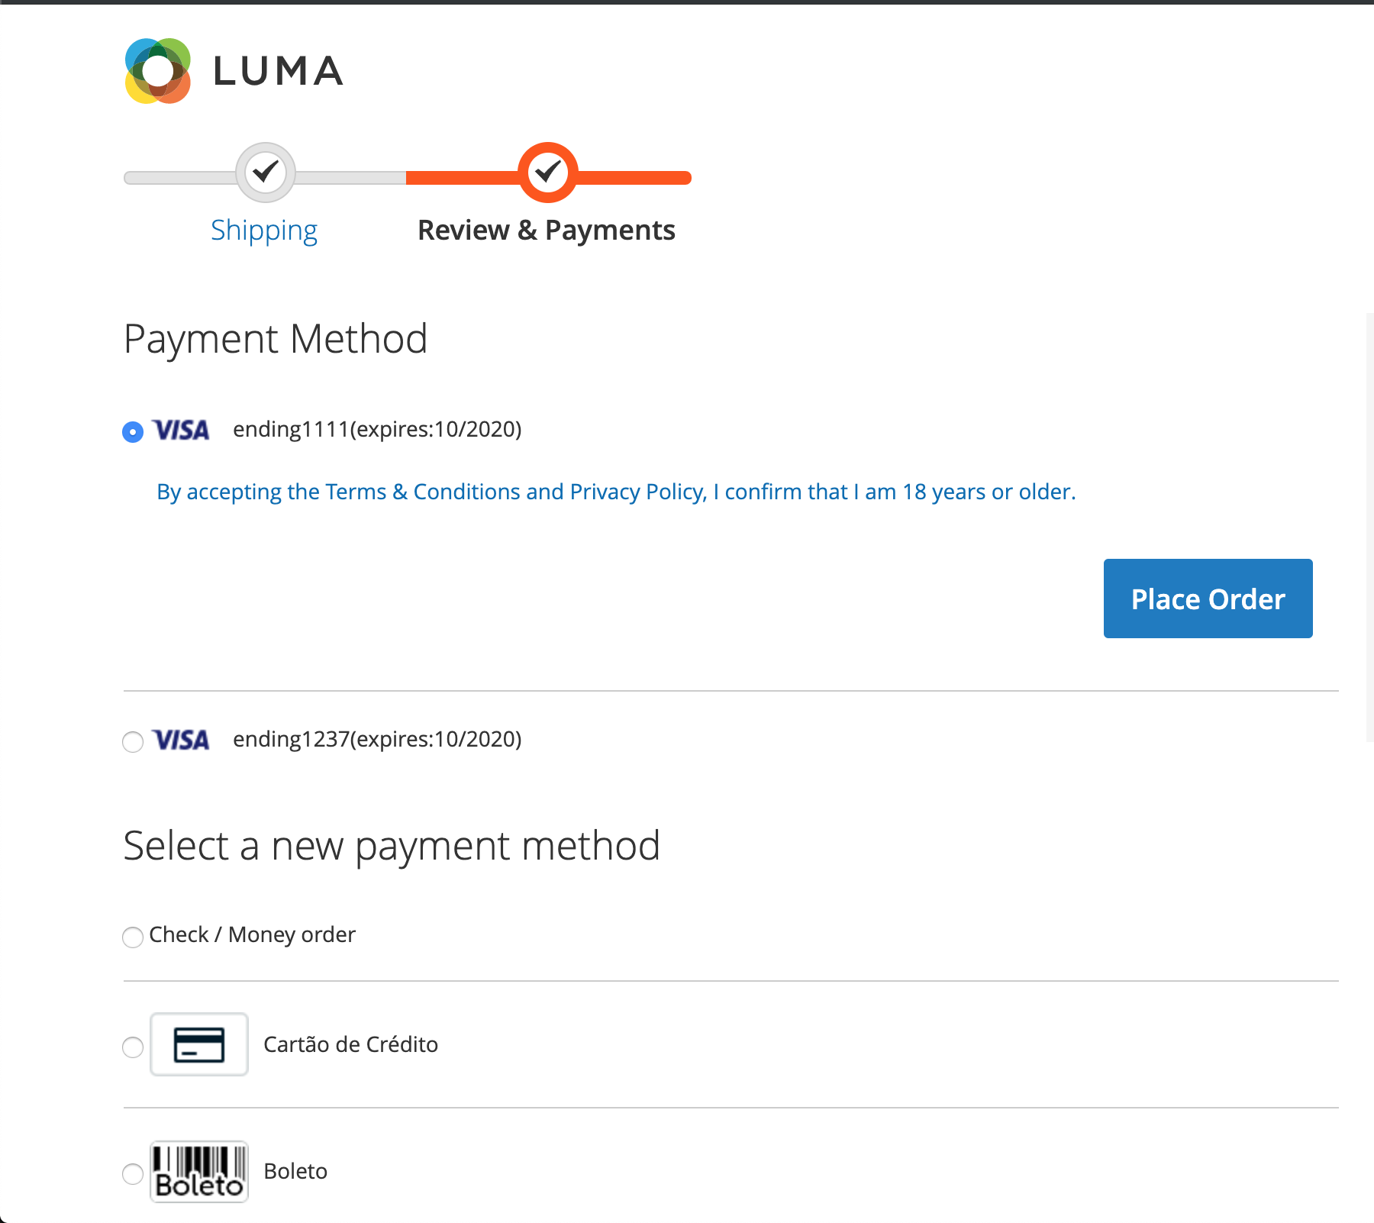Click the checkmark inside the orange progress circle

[547, 173]
